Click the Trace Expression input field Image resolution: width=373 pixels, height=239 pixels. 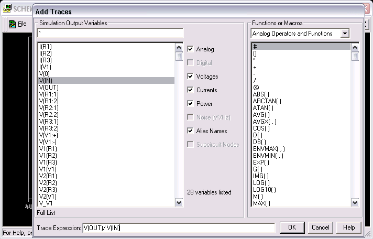coord(179,228)
